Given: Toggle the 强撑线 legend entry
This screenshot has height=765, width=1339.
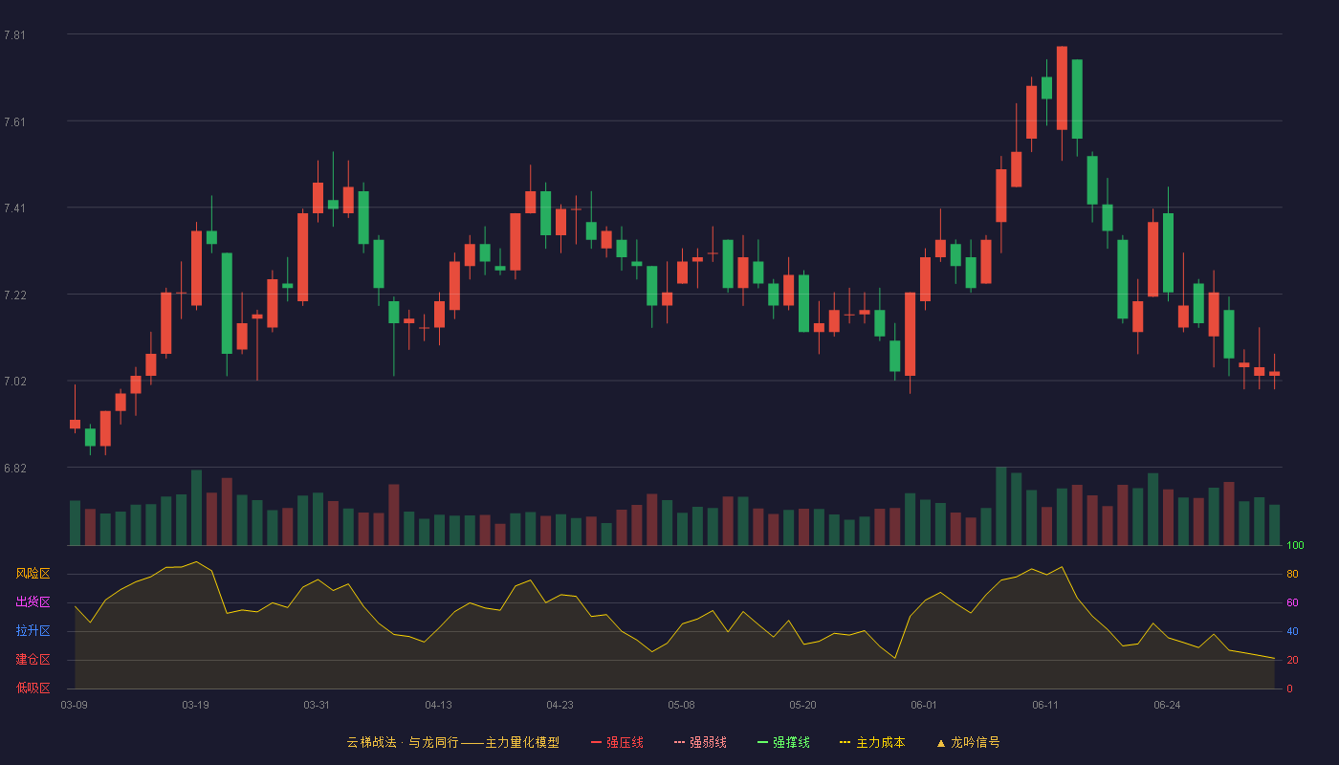Looking at the screenshot, I should 783,742.
